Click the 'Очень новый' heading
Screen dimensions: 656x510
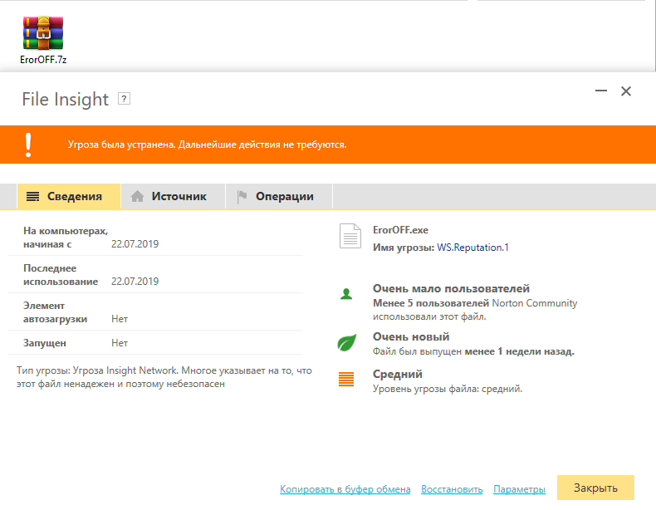(x=411, y=336)
